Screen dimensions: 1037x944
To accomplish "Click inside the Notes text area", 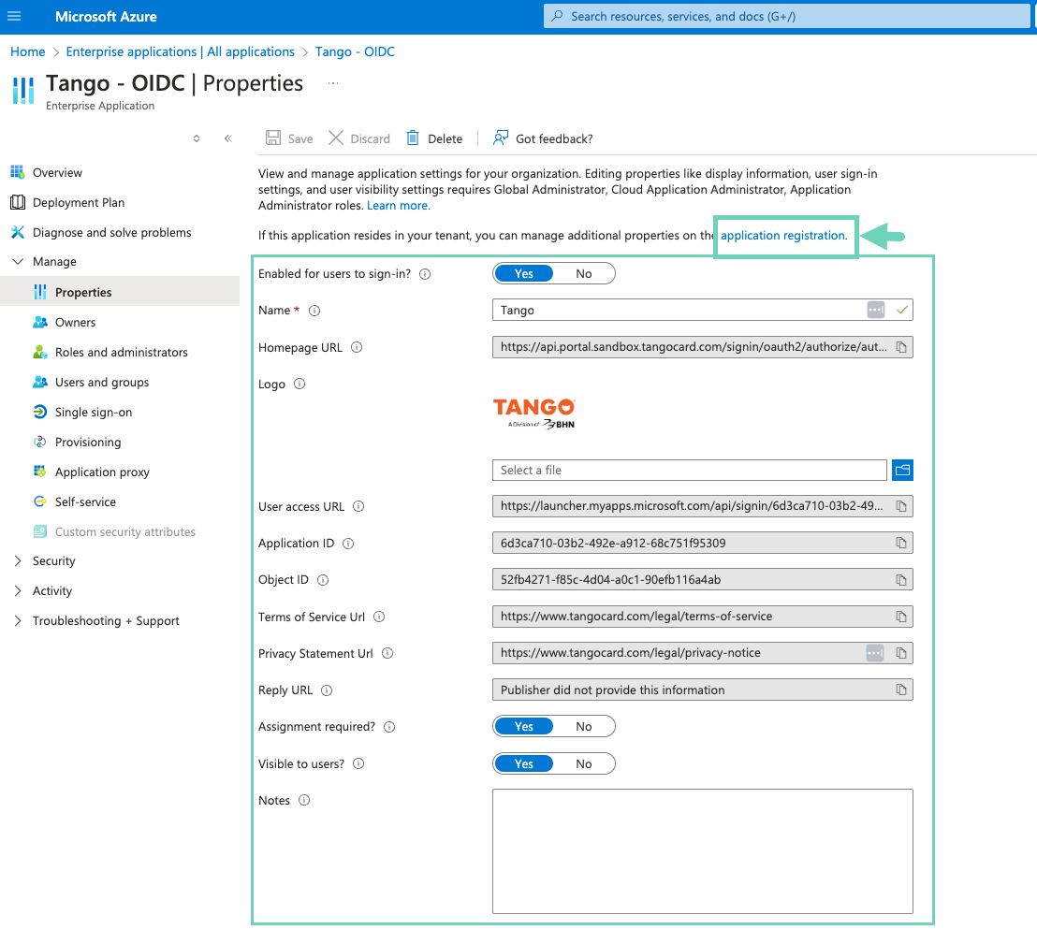I will click(702, 850).
